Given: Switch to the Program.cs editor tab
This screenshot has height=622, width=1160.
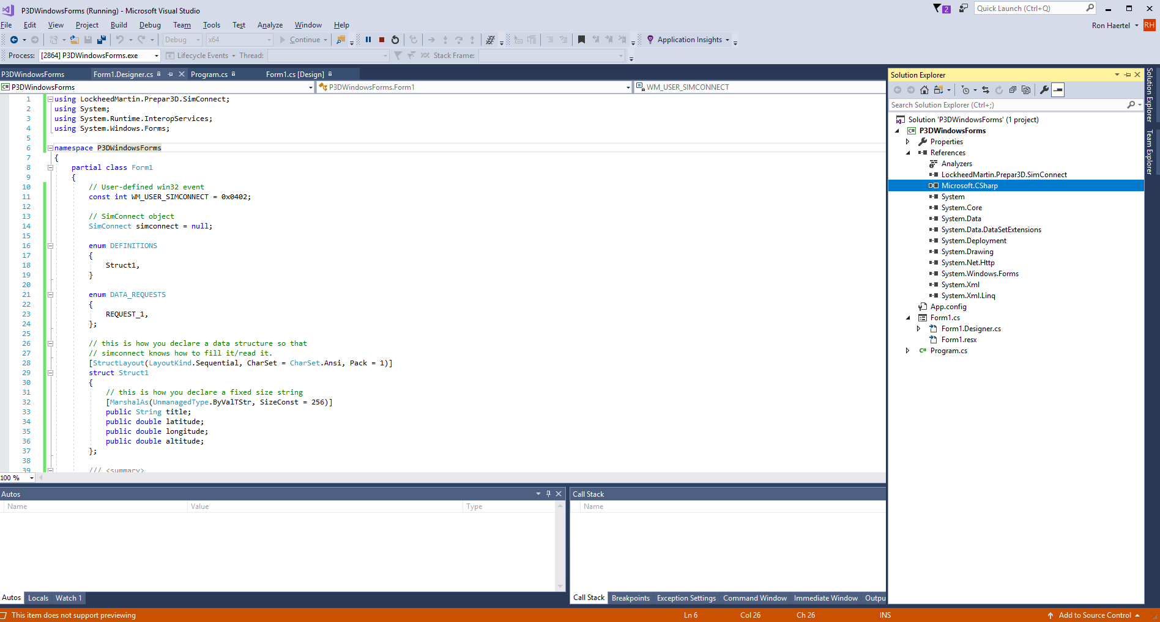Looking at the screenshot, I should click(x=209, y=75).
